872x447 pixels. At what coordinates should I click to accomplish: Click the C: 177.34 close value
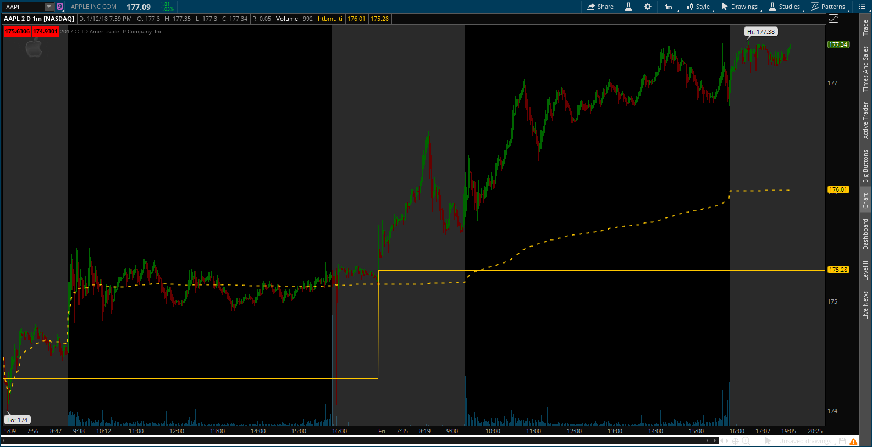pos(235,19)
